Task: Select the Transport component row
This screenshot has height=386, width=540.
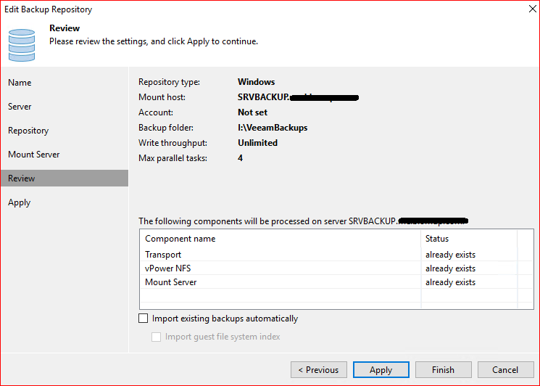Action: [164, 255]
